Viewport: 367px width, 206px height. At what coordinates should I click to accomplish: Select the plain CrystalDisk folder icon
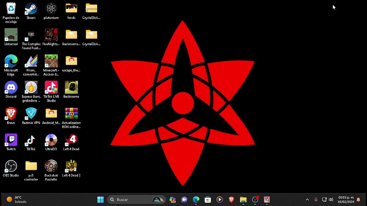pos(91,35)
